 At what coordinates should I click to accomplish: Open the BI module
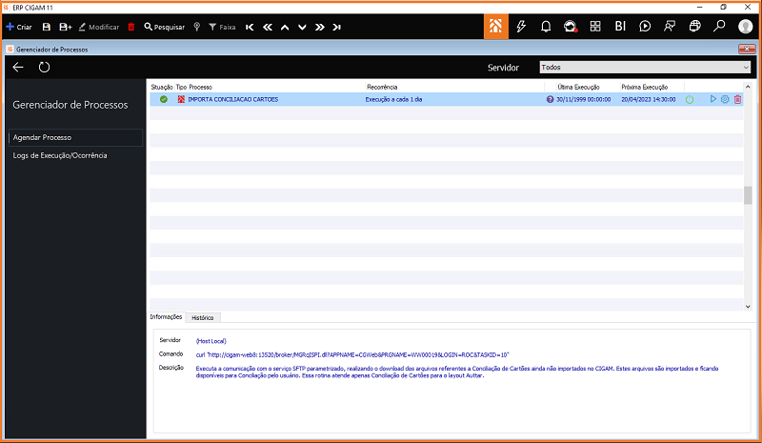click(620, 27)
